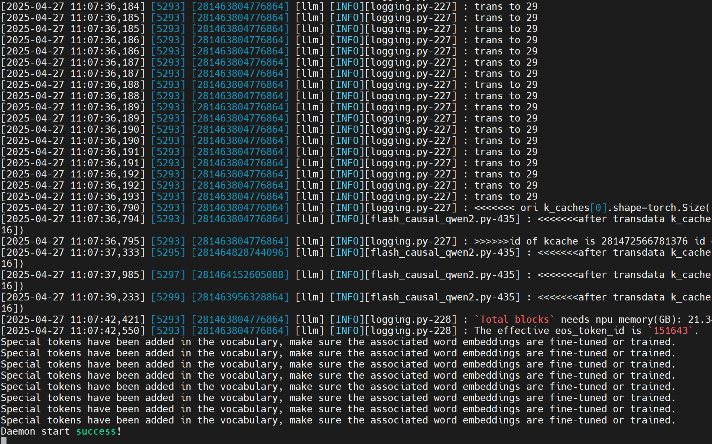Click timestamp 11:07:36,193 on the last 'trans to 29' line
Screen dimensions: 712x444
[105, 197]
